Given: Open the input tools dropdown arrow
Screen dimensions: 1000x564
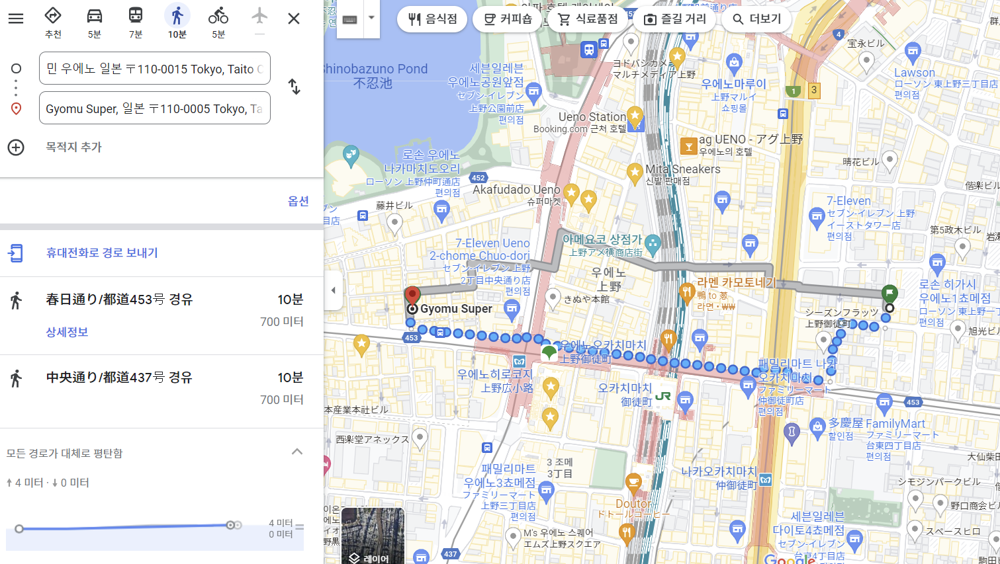Looking at the screenshot, I should tap(371, 18).
